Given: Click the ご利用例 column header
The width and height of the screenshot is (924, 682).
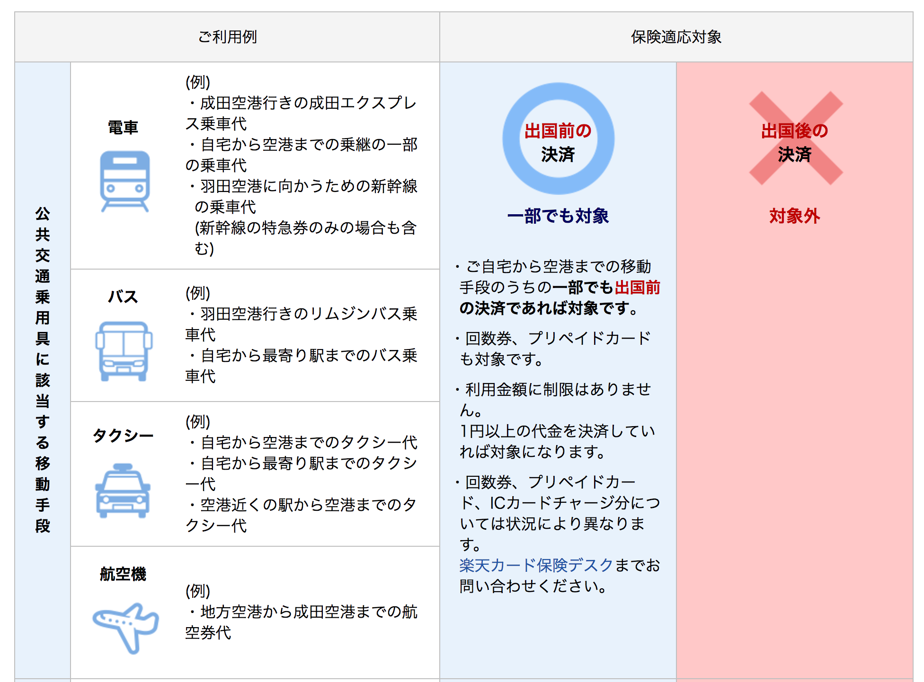Looking at the screenshot, I should [227, 37].
